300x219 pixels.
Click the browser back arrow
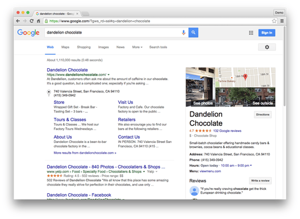point(18,21)
